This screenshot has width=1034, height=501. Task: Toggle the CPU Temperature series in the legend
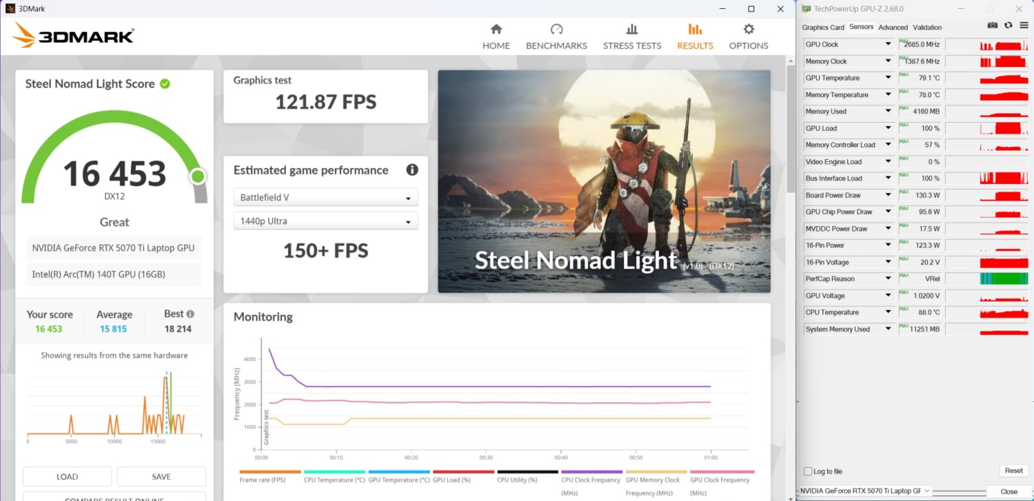pos(334,476)
